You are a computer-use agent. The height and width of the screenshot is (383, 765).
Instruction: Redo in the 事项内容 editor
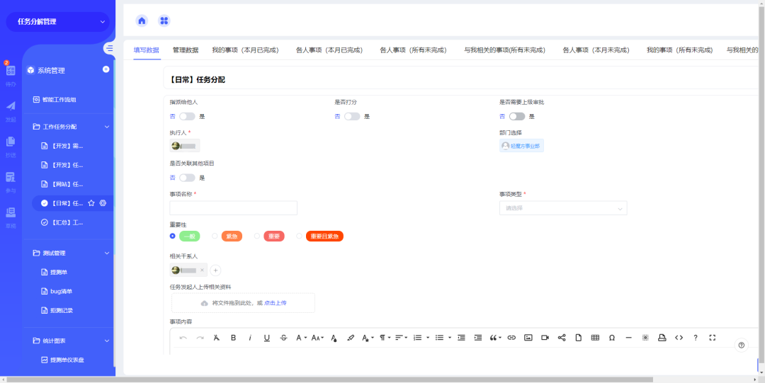(200, 338)
